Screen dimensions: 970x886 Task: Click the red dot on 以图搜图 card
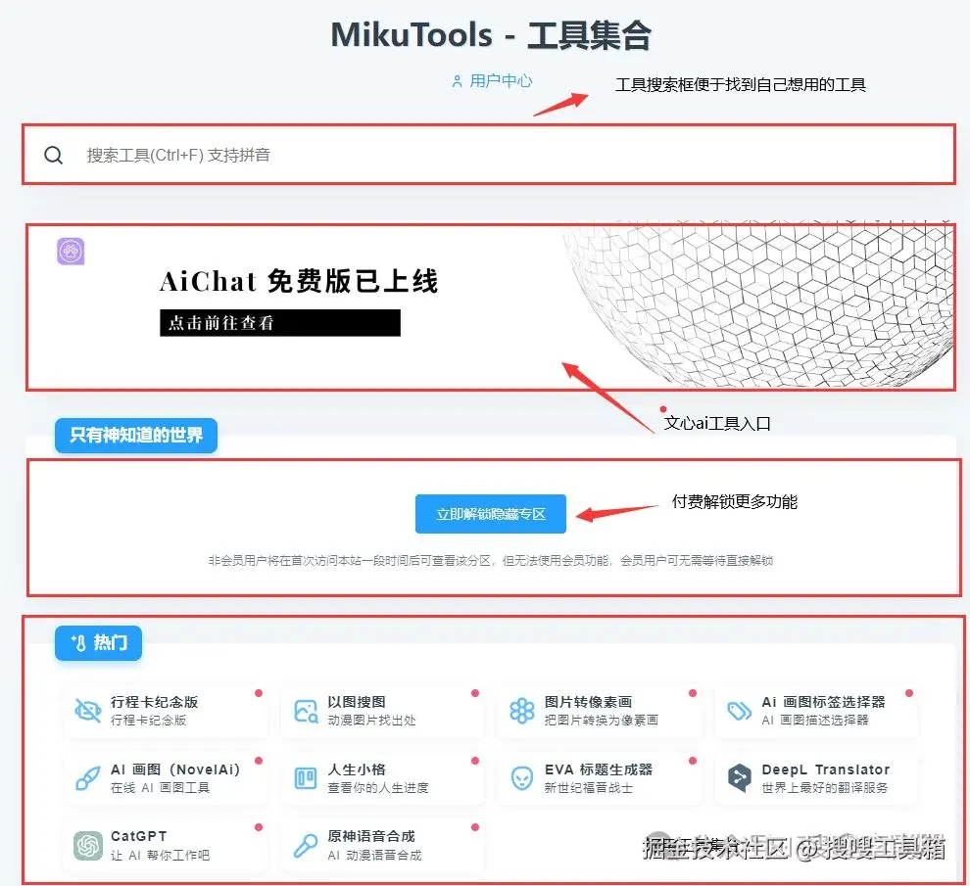475,693
